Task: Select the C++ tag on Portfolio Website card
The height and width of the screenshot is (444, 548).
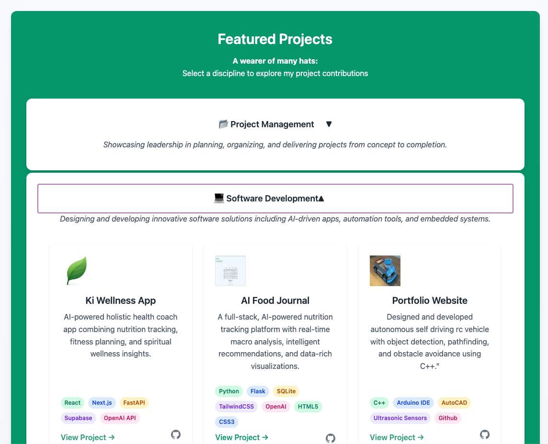Action: pyautogui.click(x=379, y=402)
